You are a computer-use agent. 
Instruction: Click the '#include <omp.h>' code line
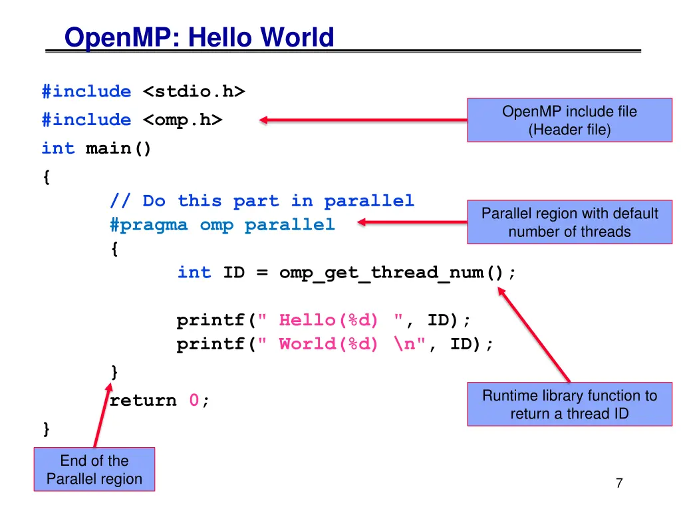coord(132,120)
